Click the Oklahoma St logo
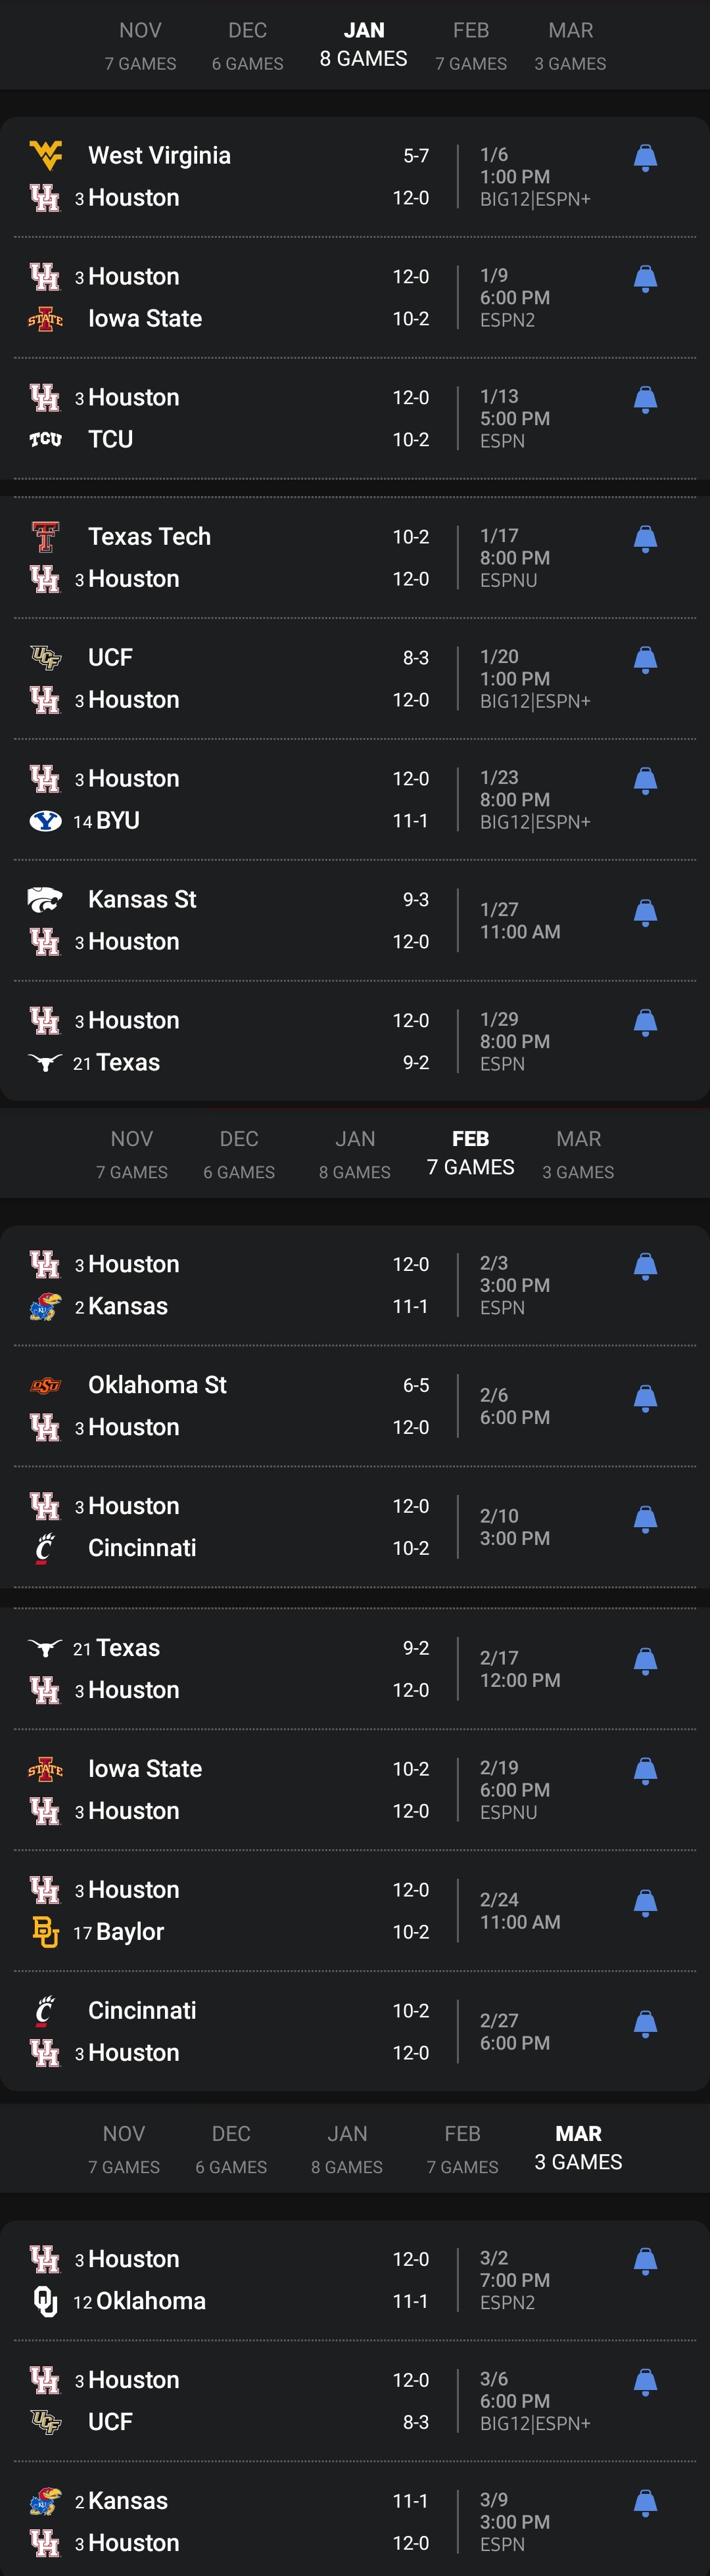Image resolution: width=710 pixels, height=2576 pixels. pos(45,1385)
